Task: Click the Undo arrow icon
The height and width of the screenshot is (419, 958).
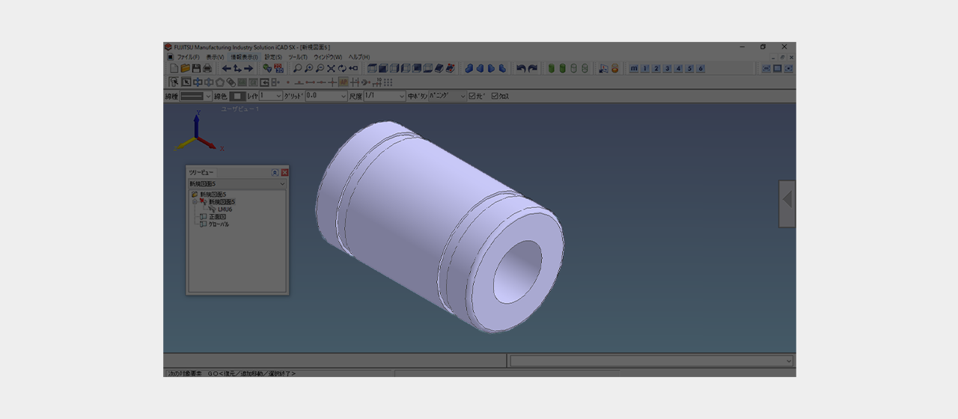Action: point(521,69)
